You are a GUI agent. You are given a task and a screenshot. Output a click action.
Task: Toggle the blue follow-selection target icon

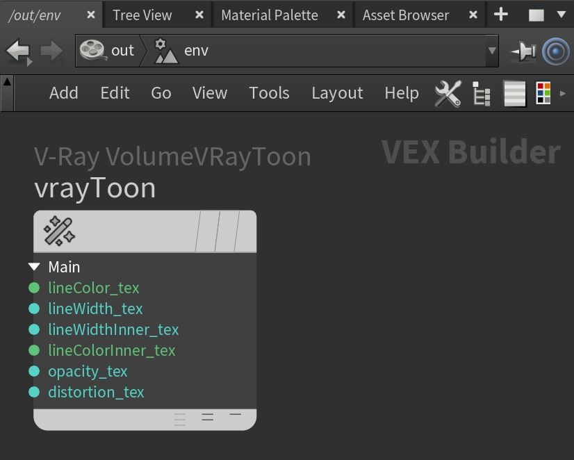(x=556, y=51)
